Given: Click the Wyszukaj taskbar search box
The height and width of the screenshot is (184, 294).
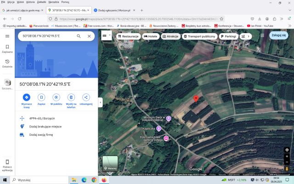Looking at the screenshot, I should (x=39, y=180).
